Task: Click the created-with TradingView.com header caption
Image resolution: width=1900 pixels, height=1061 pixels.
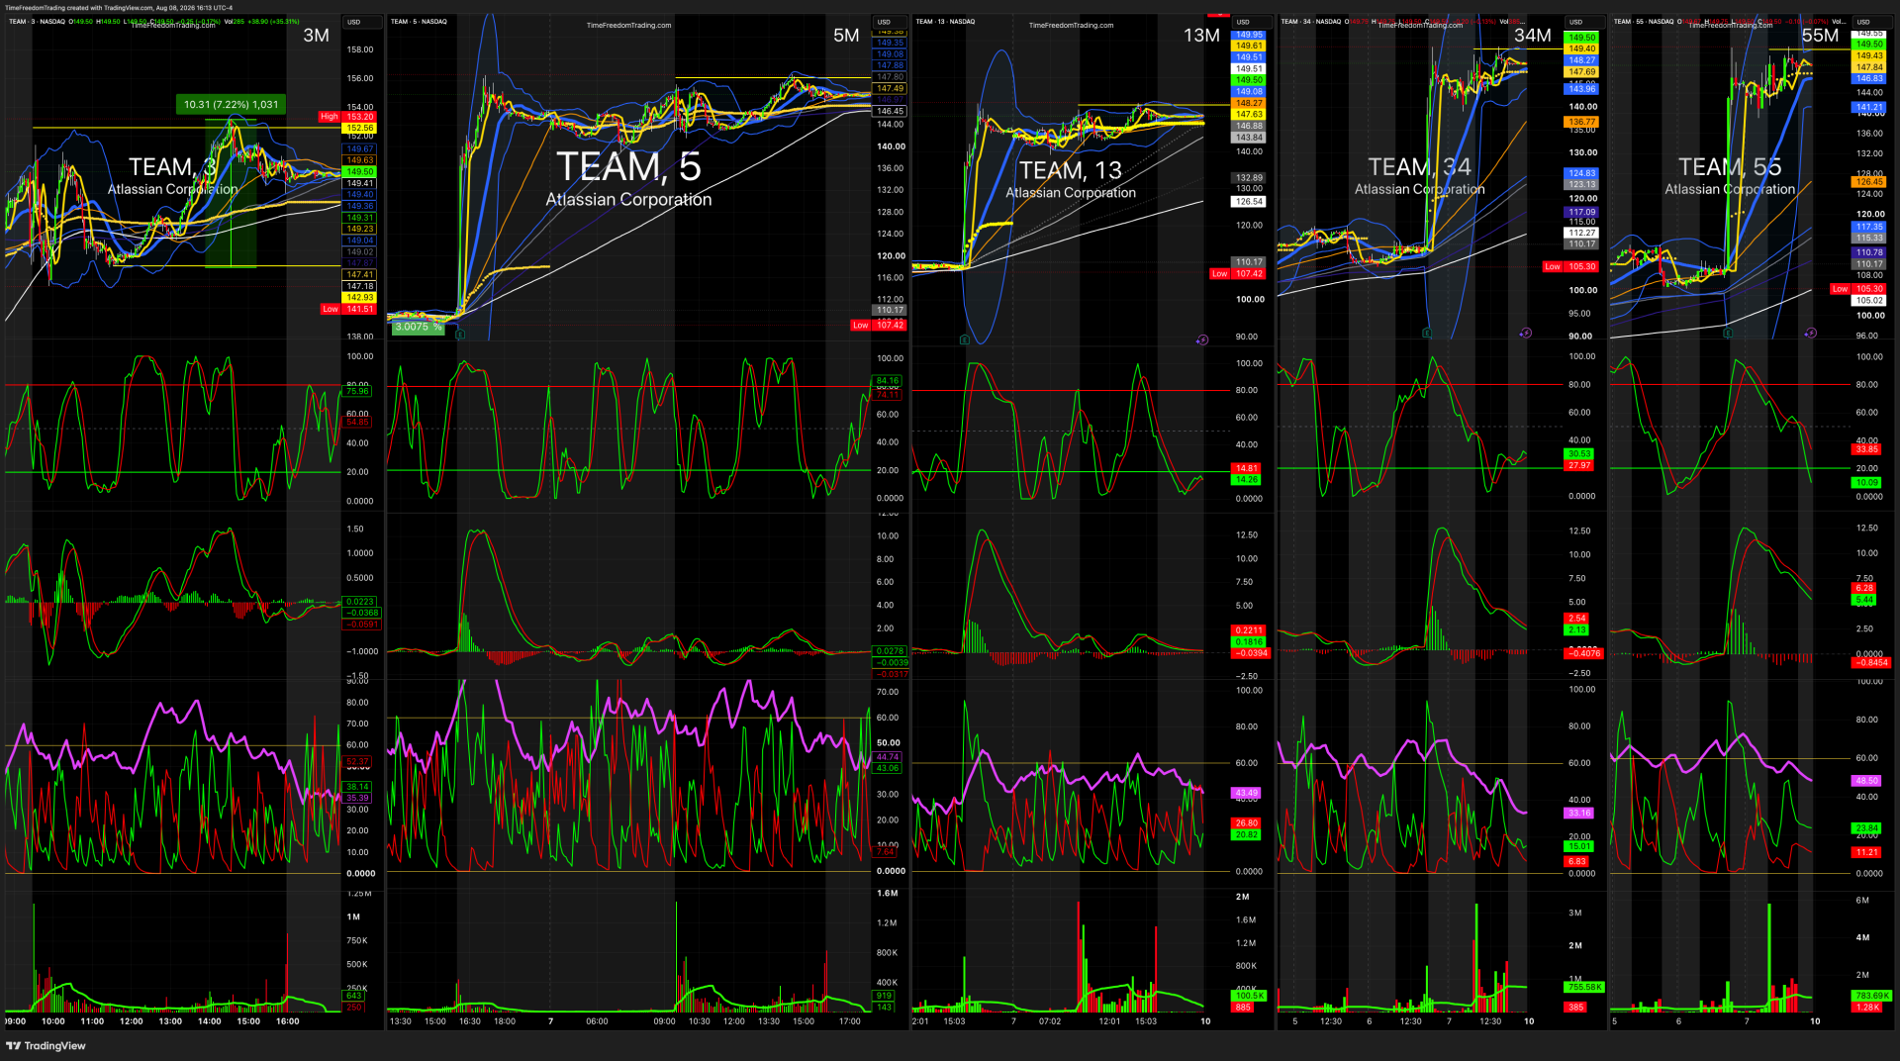Action: (x=119, y=8)
